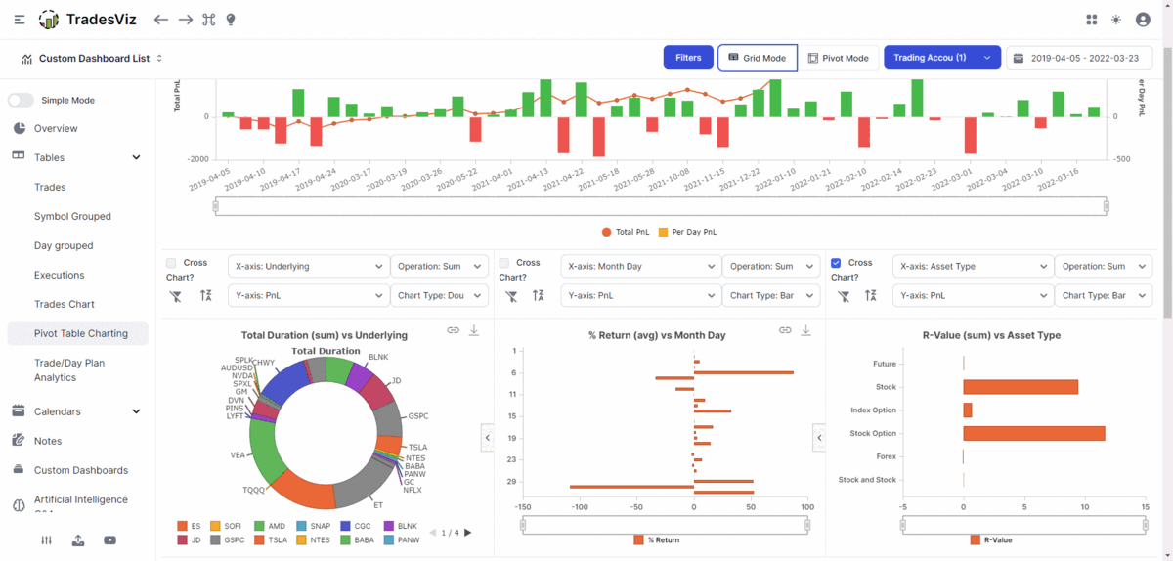Toggle R-Value legend series
The width and height of the screenshot is (1173, 561).
pyautogui.click(x=991, y=539)
